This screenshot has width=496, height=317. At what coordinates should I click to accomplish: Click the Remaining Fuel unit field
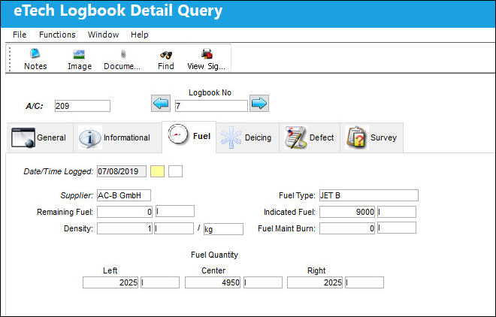coord(174,211)
